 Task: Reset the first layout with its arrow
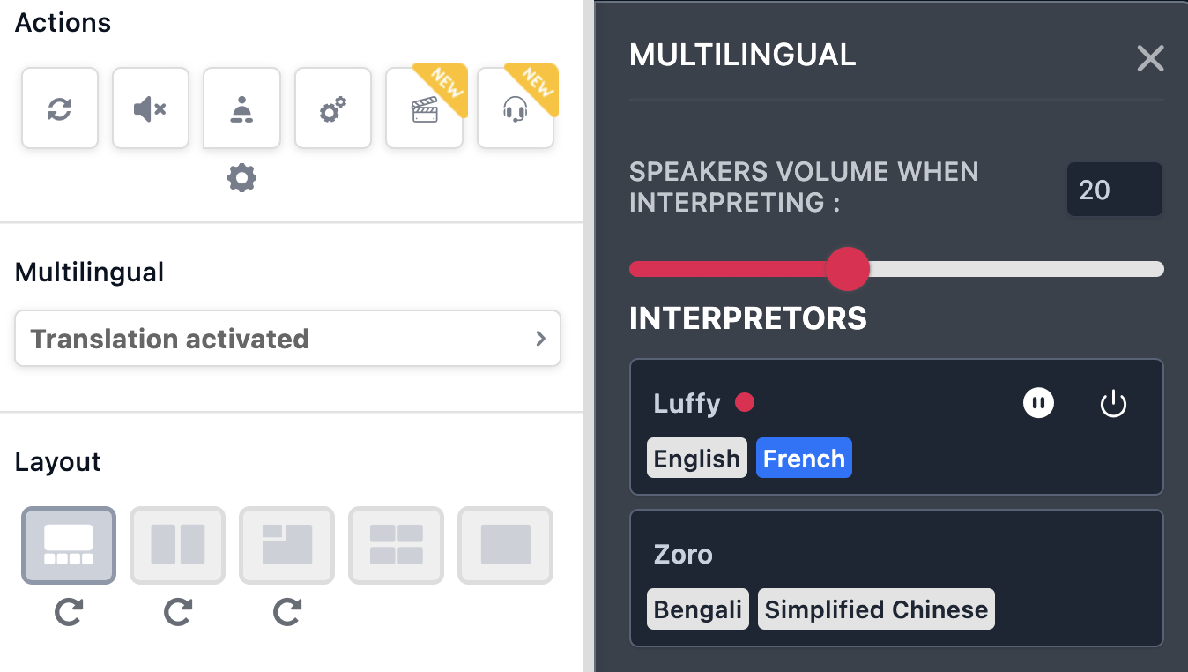[69, 611]
